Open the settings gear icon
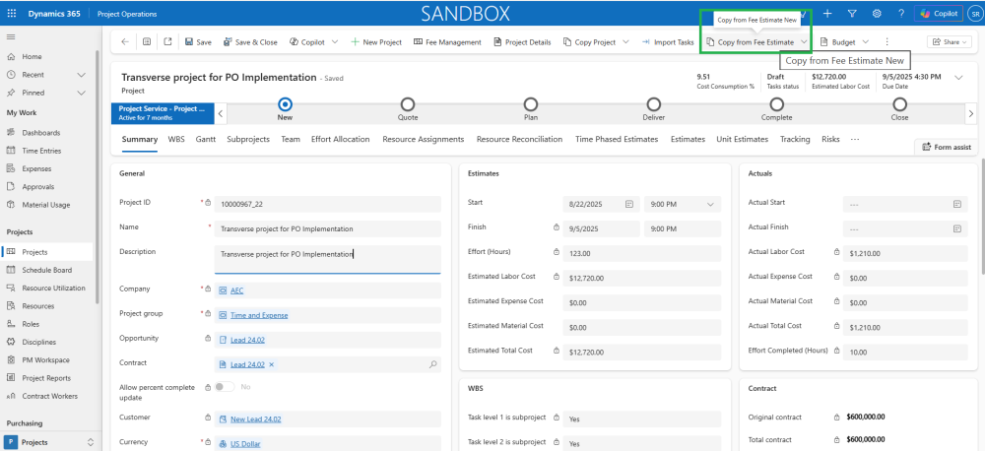This screenshot has width=985, height=451. click(877, 14)
